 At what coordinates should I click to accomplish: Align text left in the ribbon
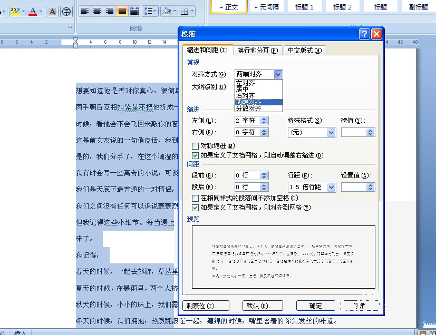[x=85, y=11]
